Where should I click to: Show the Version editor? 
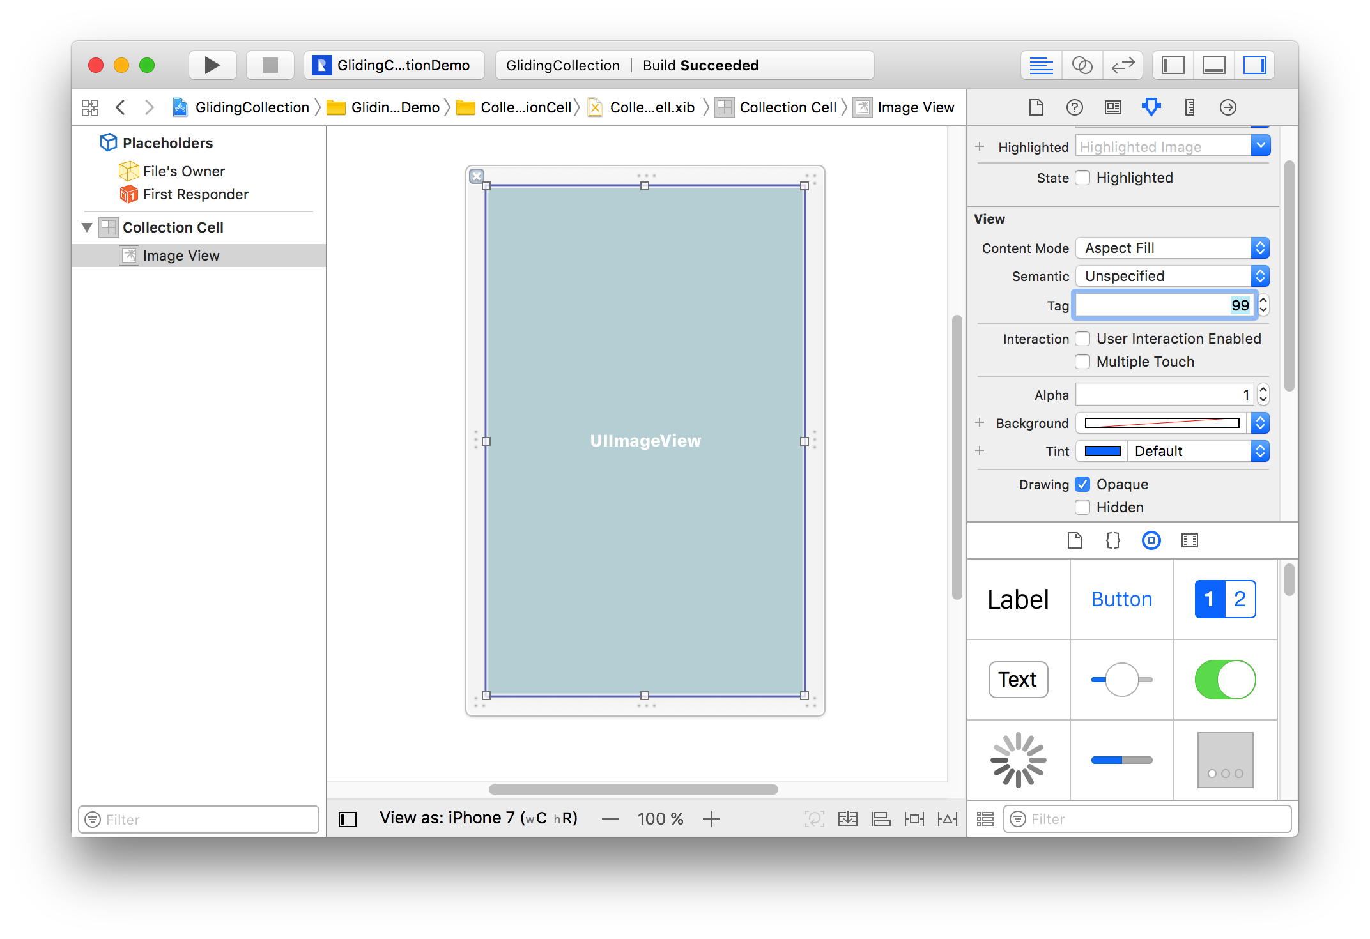1122,65
